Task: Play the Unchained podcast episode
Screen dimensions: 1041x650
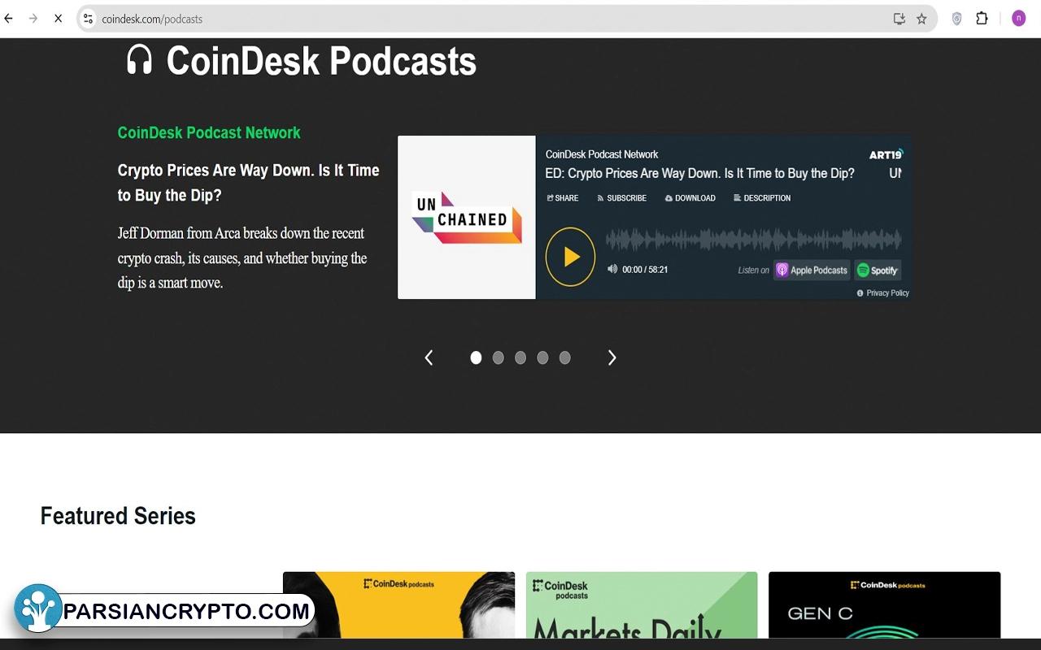Action: 570,257
